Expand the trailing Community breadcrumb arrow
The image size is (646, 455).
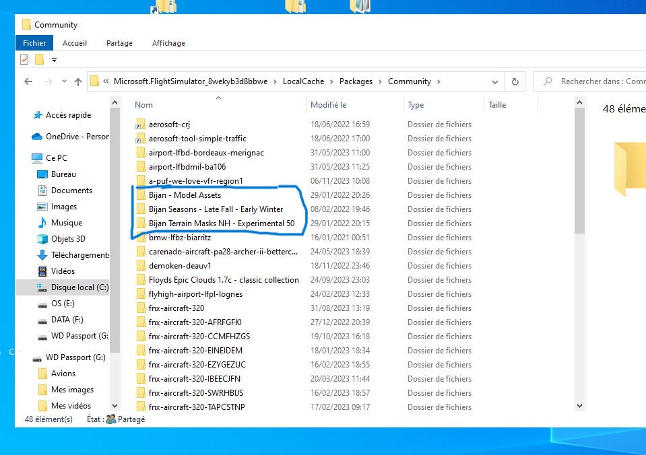pos(439,81)
